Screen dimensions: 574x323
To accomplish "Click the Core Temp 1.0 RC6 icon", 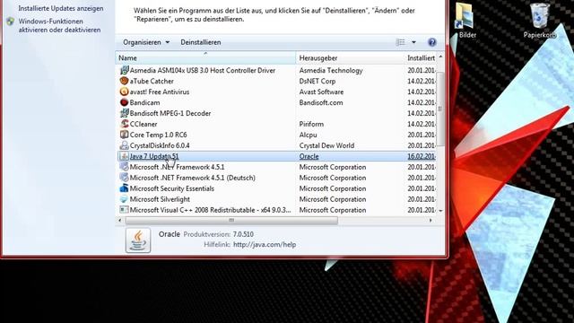I will click(x=124, y=135).
